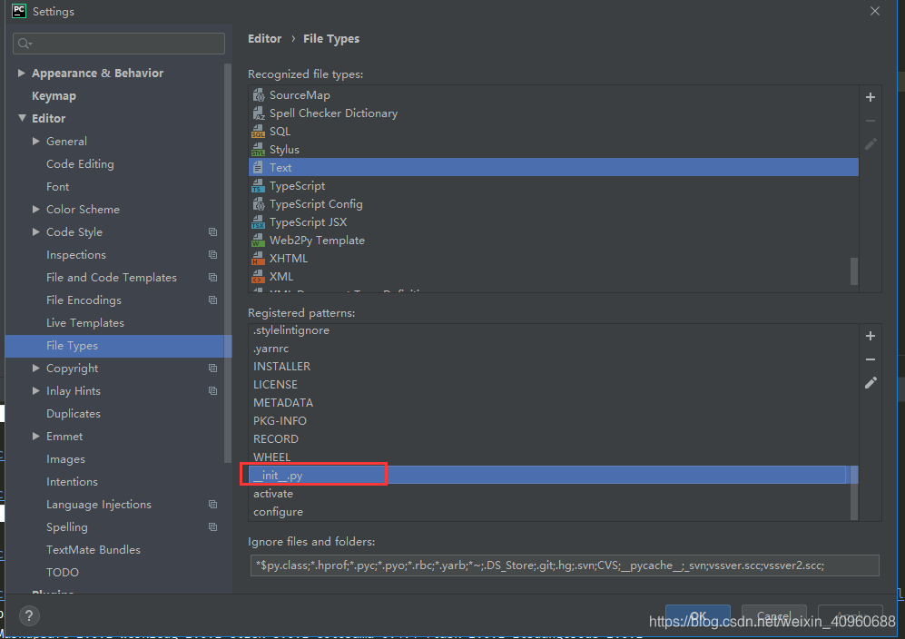905x639 pixels.
Task: Click the XHTML file type icon
Action: (258, 259)
